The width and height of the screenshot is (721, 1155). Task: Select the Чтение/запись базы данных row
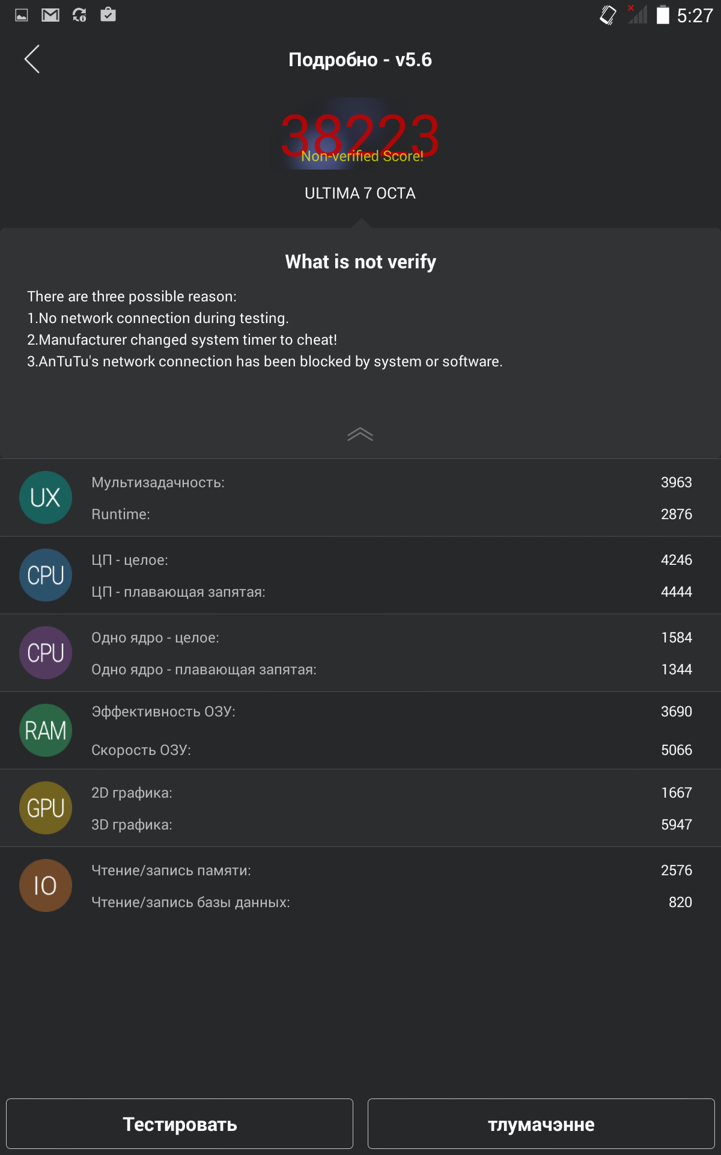click(x=391, y=902)
